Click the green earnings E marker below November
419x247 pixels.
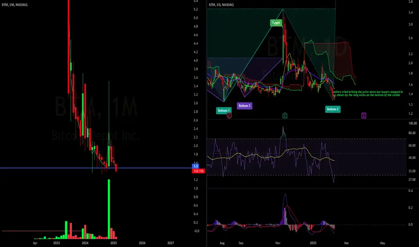(x=285, y=115)
